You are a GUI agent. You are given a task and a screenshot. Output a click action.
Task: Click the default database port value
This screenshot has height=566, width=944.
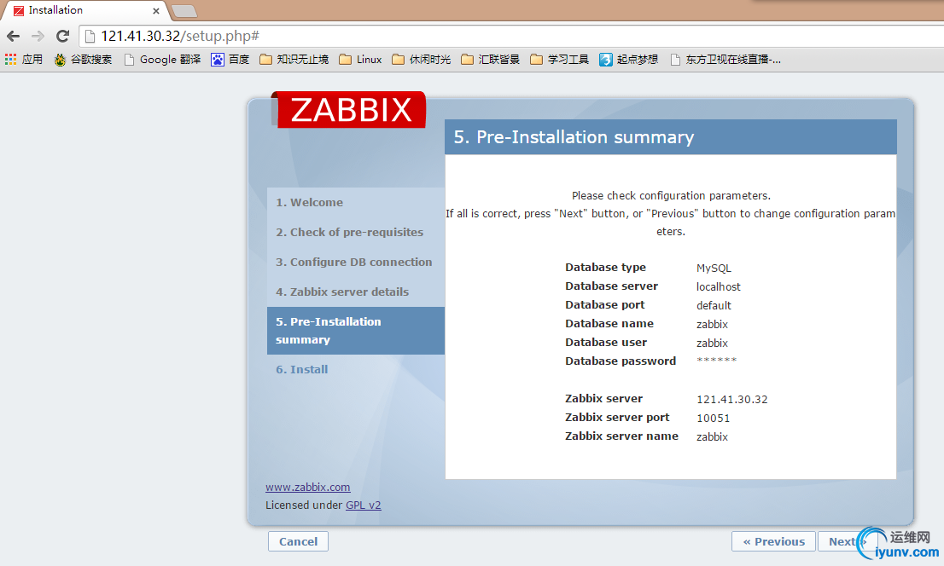click(714, 305)
